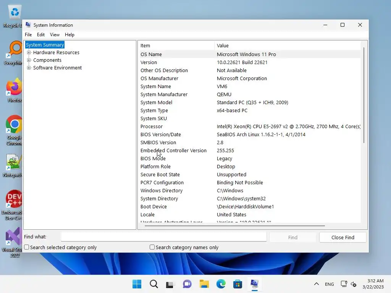Expand the Components tree node
The image size is (391, 293).
click(x=29, y=60)
